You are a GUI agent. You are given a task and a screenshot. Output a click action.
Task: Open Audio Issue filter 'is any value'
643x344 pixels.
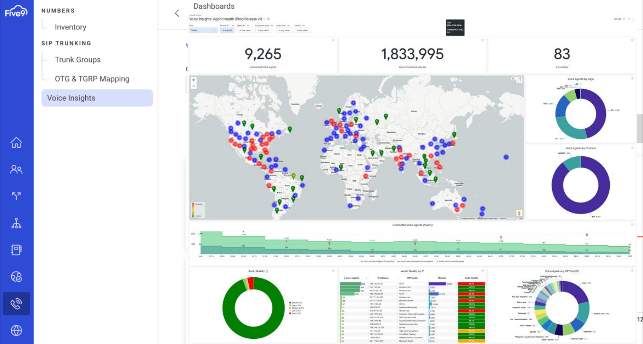(x=284, y=30)
